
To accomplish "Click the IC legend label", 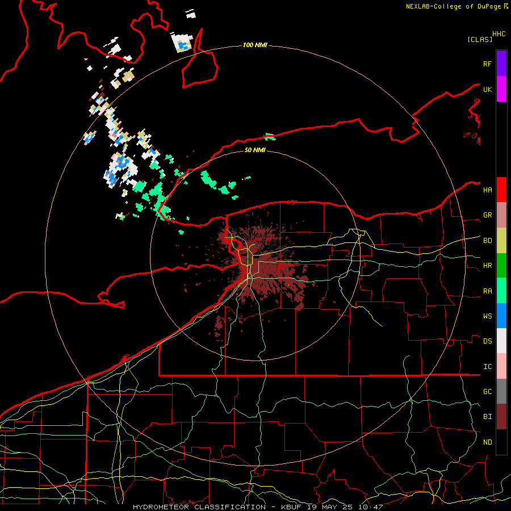I will point(488,367).
